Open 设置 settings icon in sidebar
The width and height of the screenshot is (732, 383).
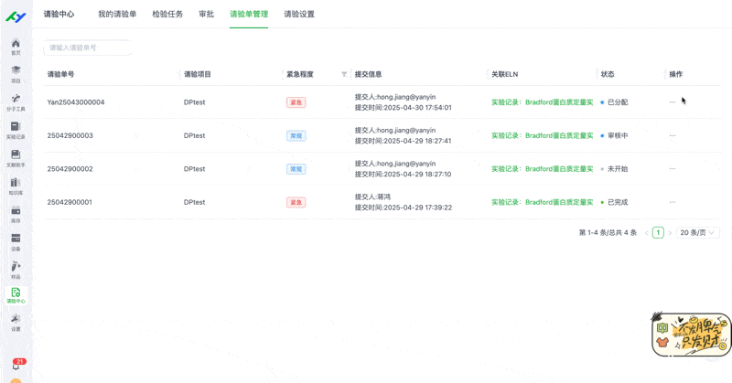[x=16, y=321]
